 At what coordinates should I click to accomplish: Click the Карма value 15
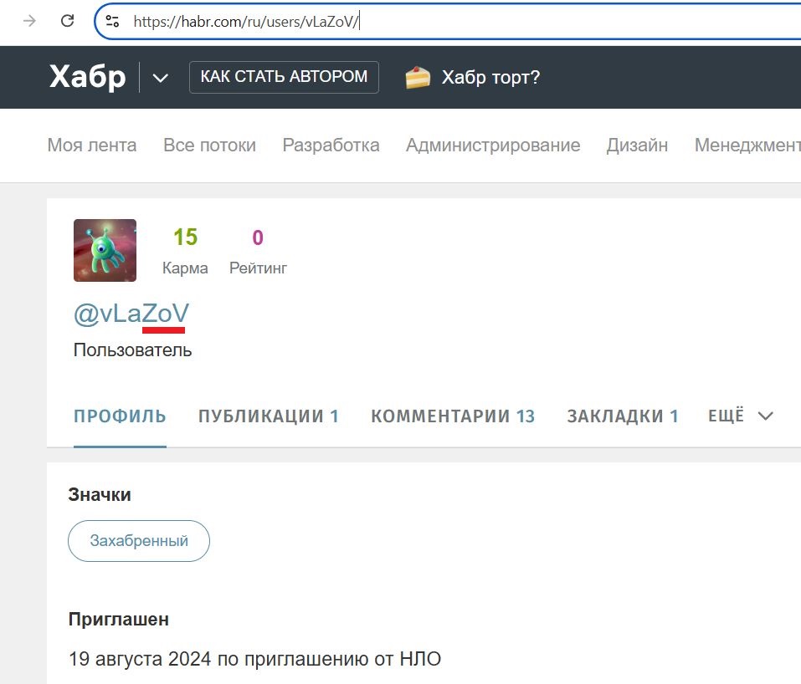(x=185, y=237)
